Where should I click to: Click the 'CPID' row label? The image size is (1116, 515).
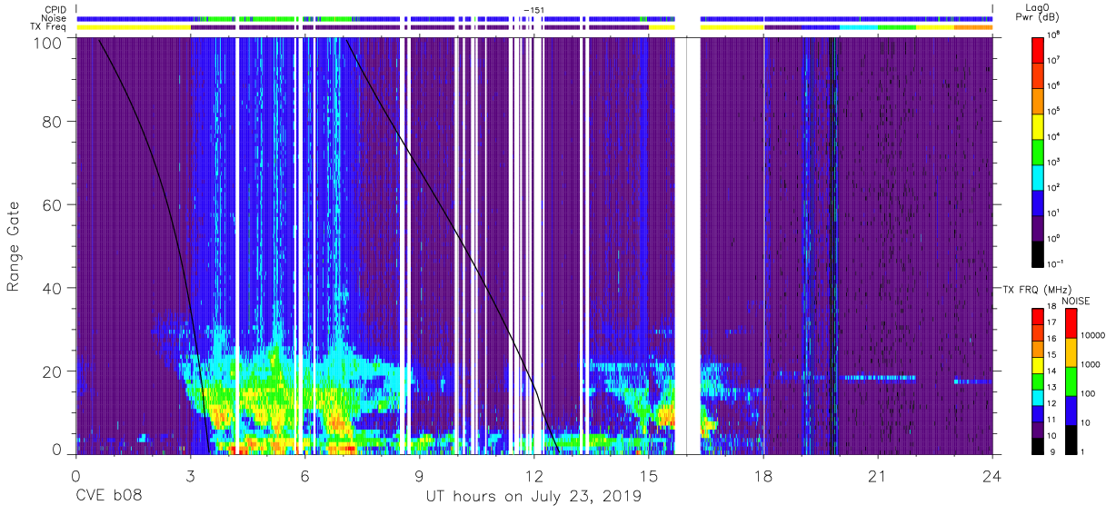56,9
